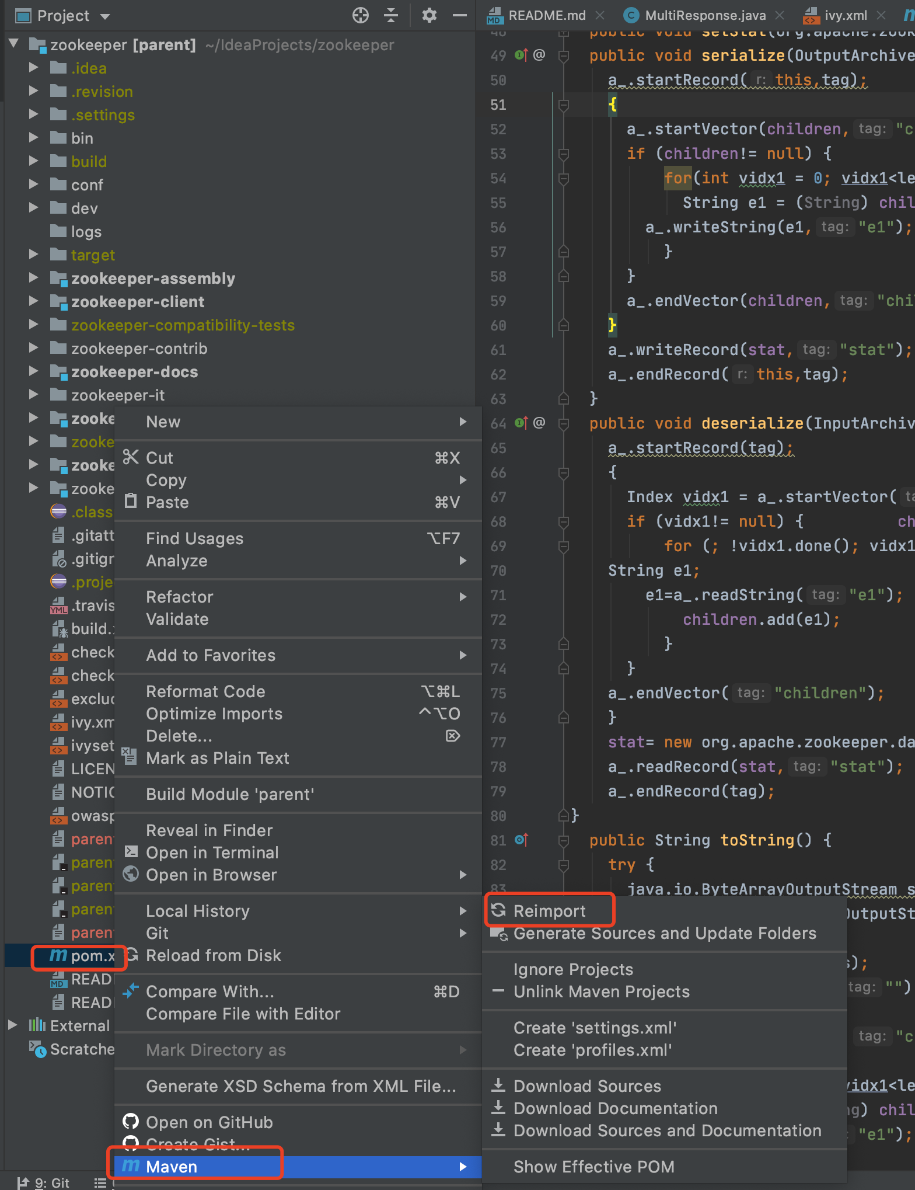Expand External Libraries node
Viewport: 915px width, 1190px height.
[13, 1025]
